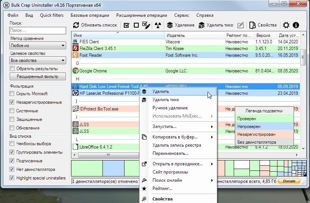Click the Открыть в проводнике external-link icon
Viewport: 310px width, 203px height.
point(144,164)
